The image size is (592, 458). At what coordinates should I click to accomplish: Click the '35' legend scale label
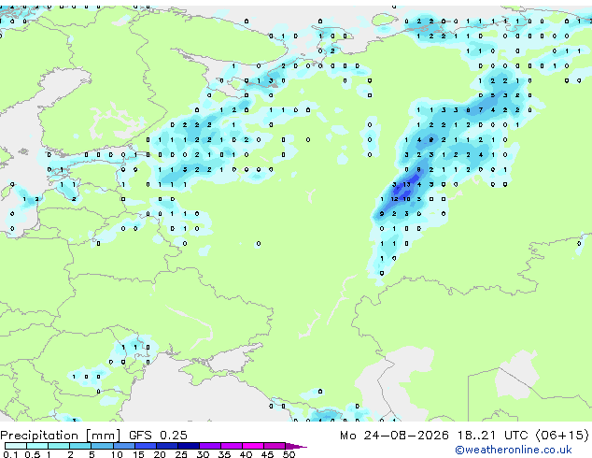point(224,454)
